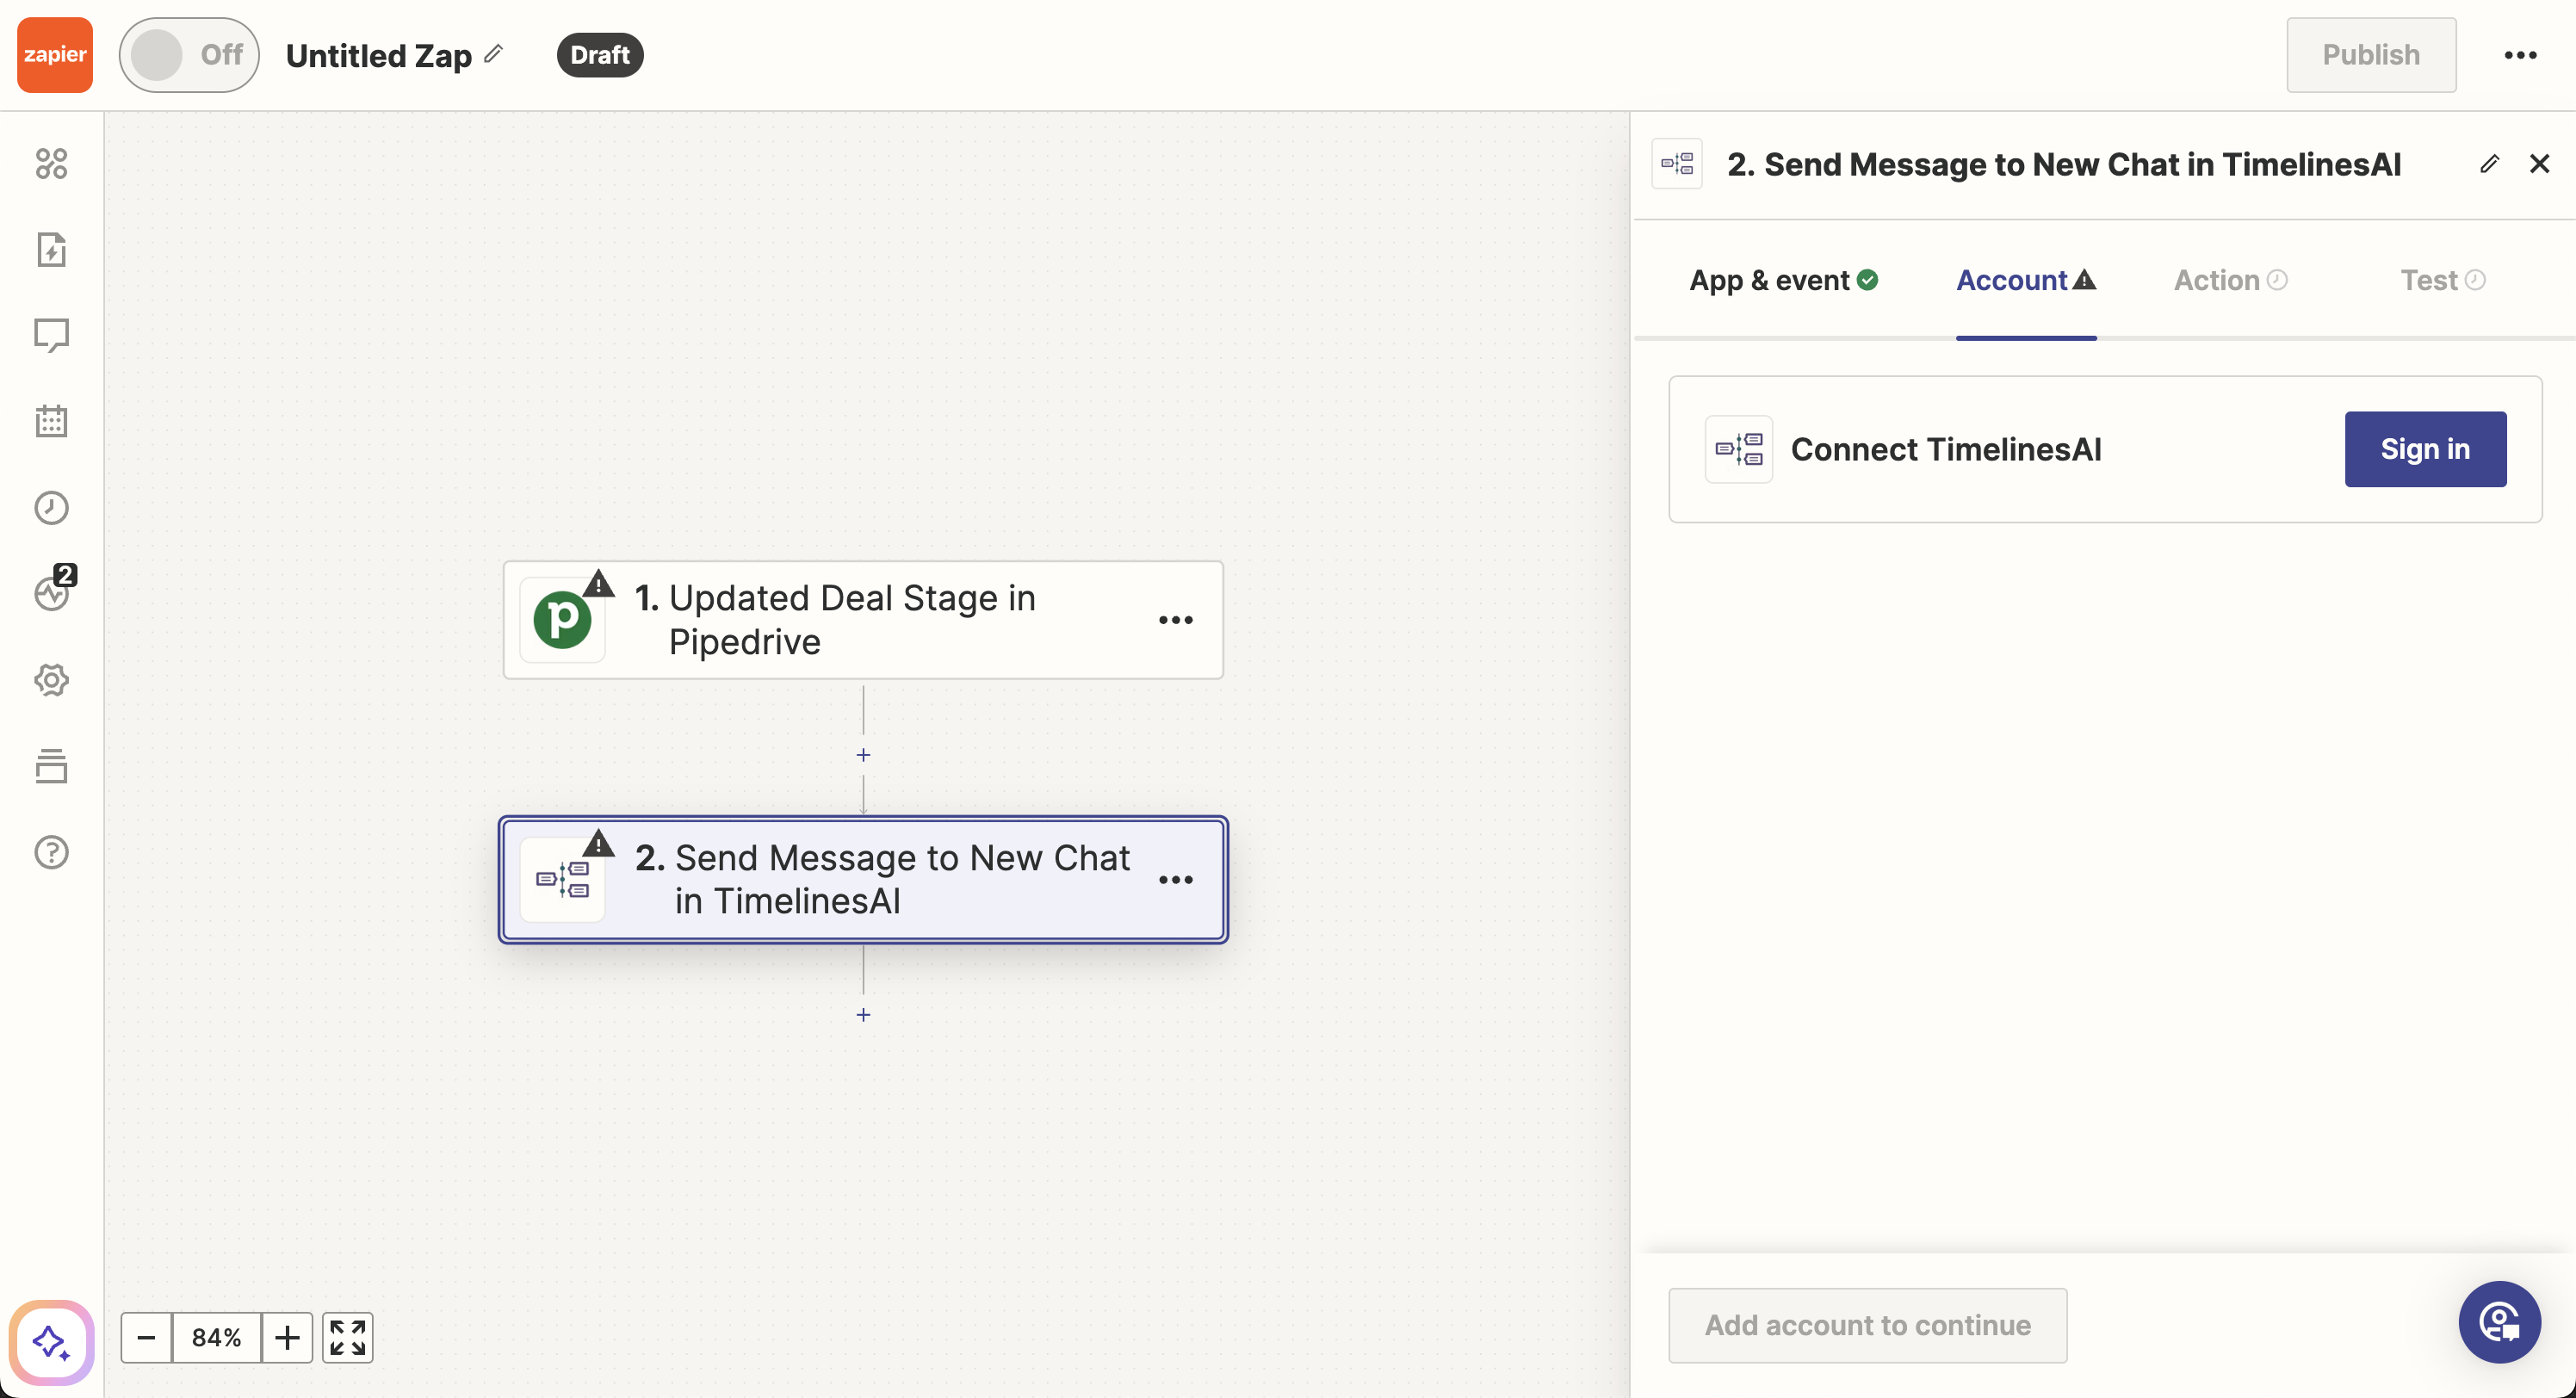Viewport: 2576px width, 1398px height.
Task: Click the Publish button
Action: point(2370,55)
